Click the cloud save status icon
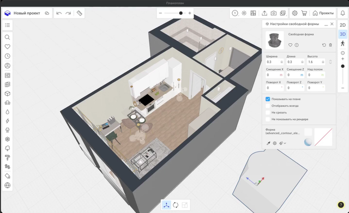 click(47, 13)
